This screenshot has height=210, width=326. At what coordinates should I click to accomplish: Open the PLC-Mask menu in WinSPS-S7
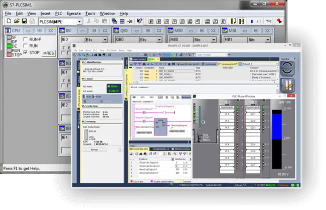pyautogui.click(x=112, y=50)
